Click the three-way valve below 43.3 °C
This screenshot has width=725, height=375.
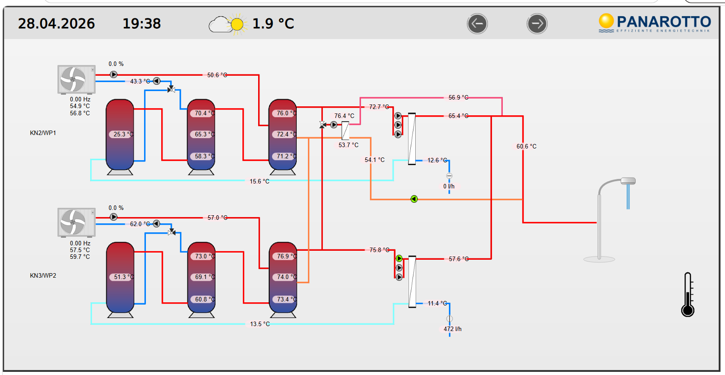pyautogui.click(x=171, y=89)
